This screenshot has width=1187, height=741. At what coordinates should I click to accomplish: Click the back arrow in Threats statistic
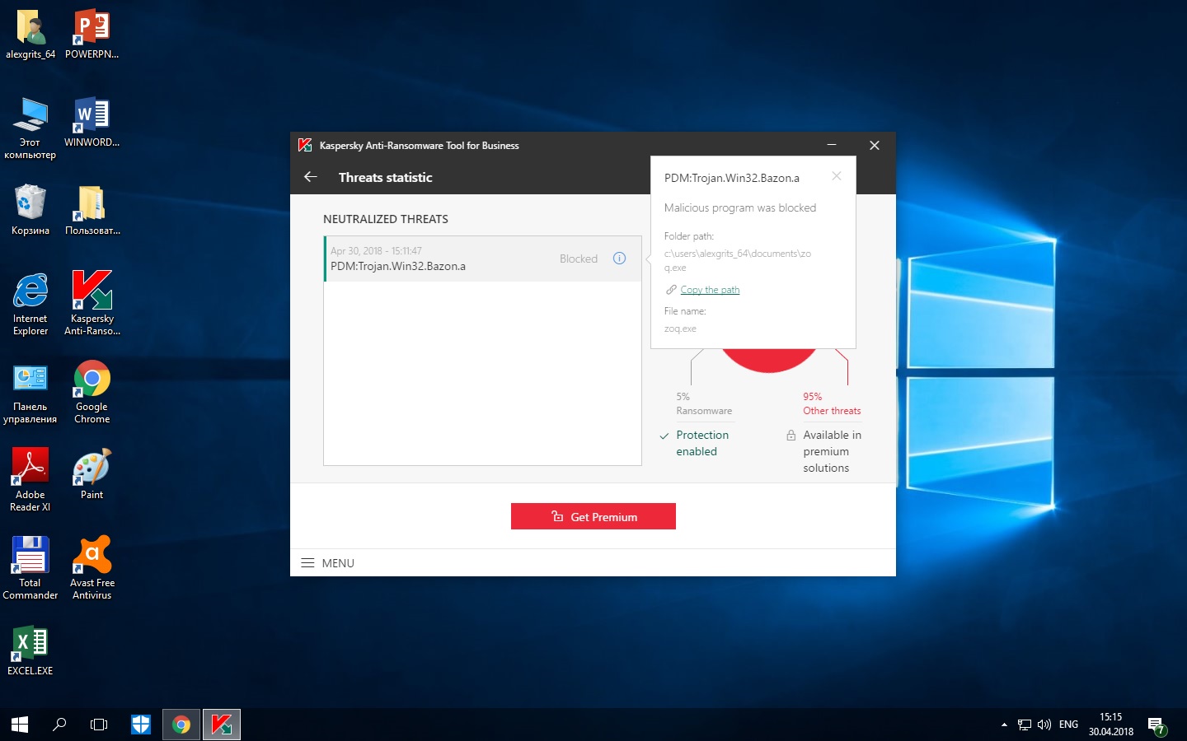click(x=311, y=177)
